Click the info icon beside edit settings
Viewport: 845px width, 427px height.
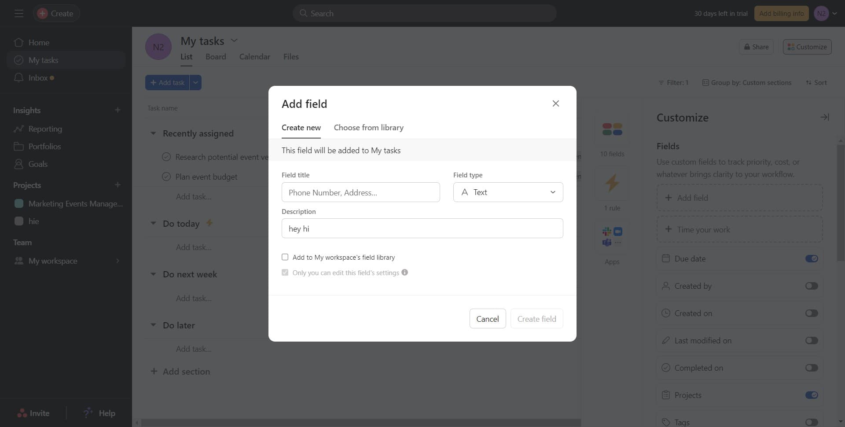[404, 272]
